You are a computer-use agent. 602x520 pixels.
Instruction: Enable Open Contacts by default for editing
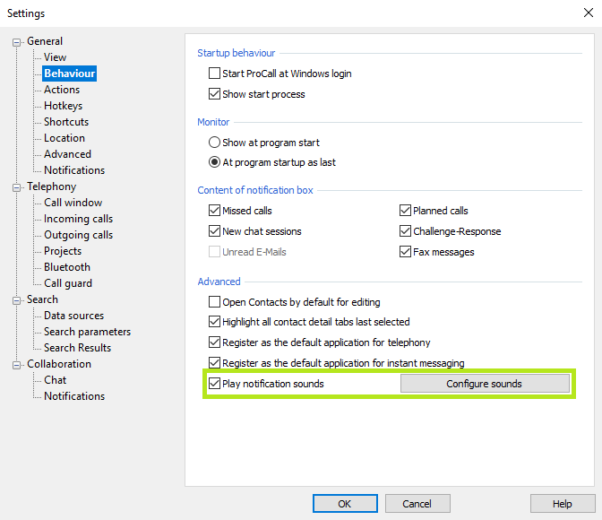(x=214, y=302)
